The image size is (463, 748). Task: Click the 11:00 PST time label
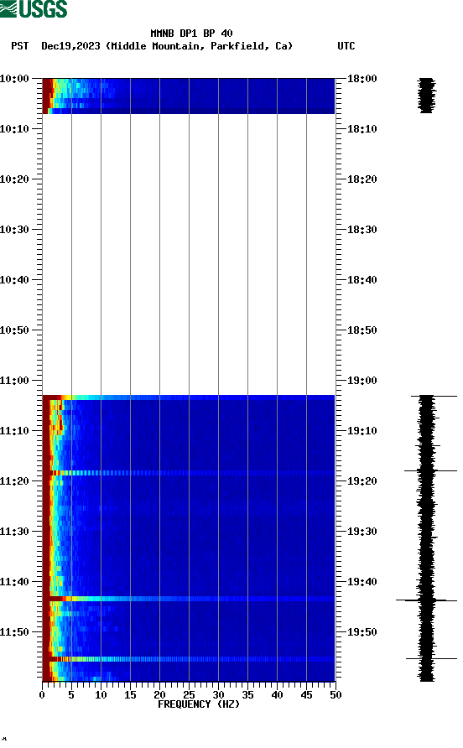coord(14,381)
